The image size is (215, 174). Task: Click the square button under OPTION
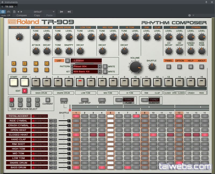click(180, 66)
